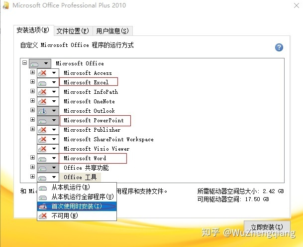Open install state icon for Microsoft PowerPoint

click(42, 120)
